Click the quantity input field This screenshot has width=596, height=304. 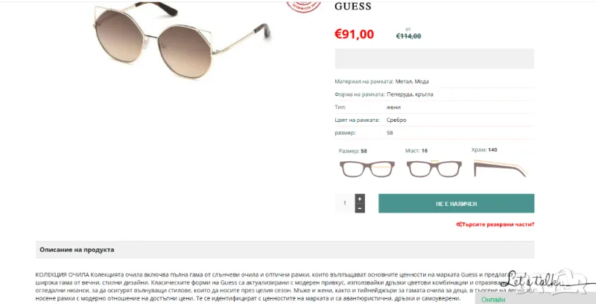coord(345,204)
